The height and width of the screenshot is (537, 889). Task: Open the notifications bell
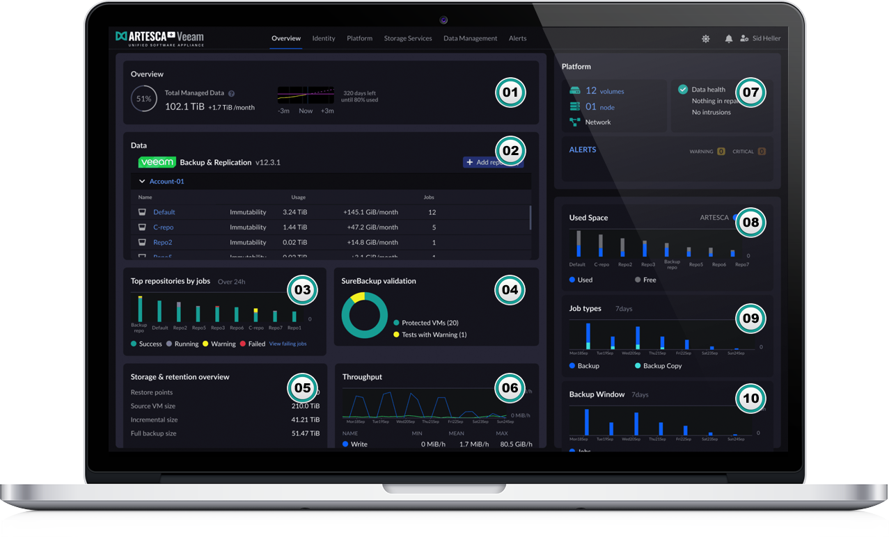[729, 39]
